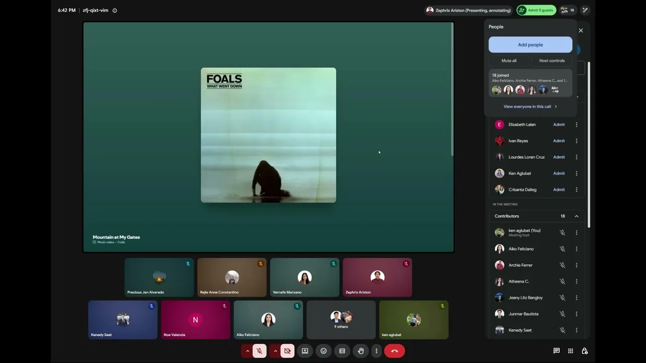Open more options for waiting Ken Aglubat
Viewport: 646px width, 363px height.
pyautogui.click(x=576, y=173)
